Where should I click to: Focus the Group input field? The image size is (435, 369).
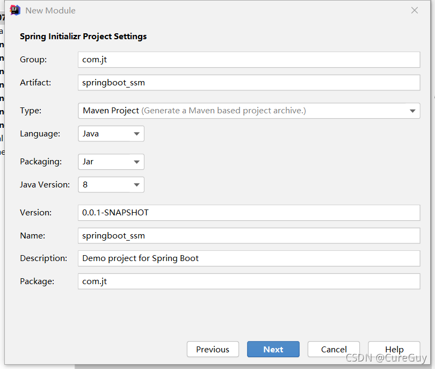(249, 60)
